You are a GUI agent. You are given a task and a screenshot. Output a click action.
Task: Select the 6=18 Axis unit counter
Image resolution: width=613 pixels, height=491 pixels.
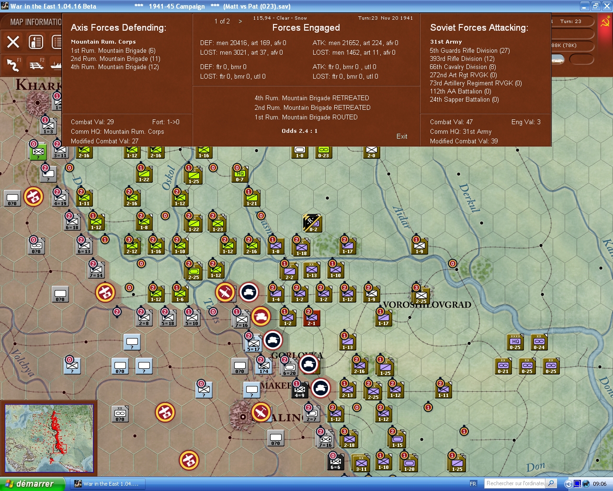coord(72,222)
